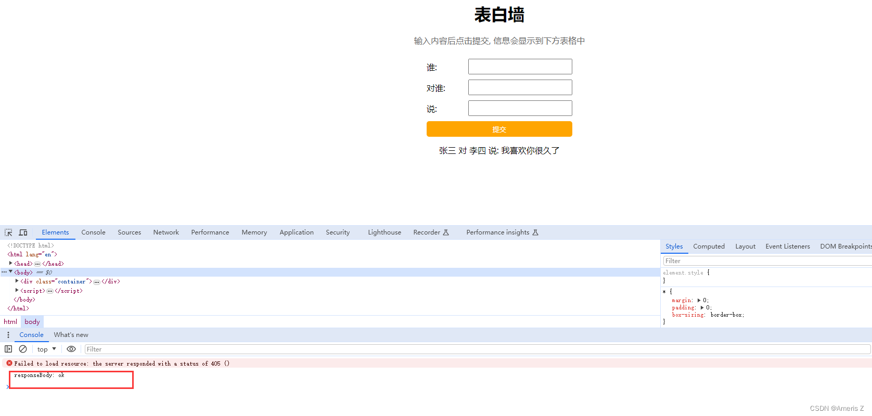The height and width of the screenshot is (416, 872).
Task: Open the Security tab
Action: point(338,232)
